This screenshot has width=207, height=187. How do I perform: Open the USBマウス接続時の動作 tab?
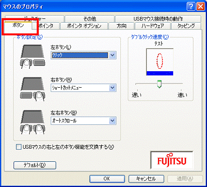click(158, 19)
